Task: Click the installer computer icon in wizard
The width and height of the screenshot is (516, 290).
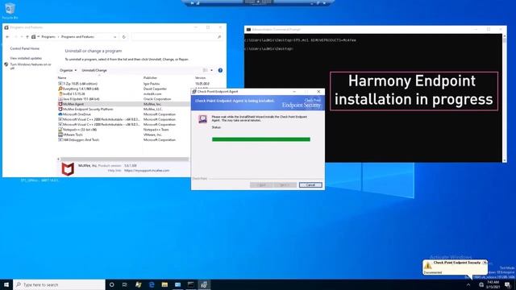Action: tap(202, 118)
